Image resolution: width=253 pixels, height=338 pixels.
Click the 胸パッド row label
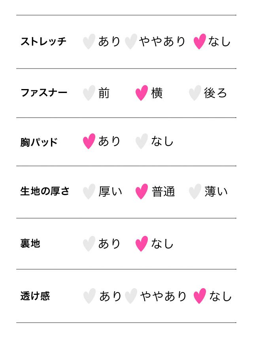click(39, 142)
